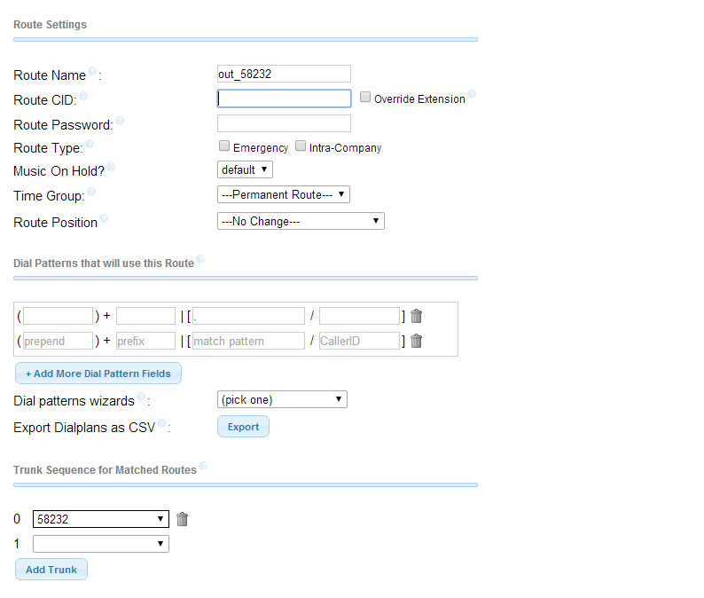The image size is (704, 598).
Task: Open the Time Group dropdown
Action: (284, 194)
